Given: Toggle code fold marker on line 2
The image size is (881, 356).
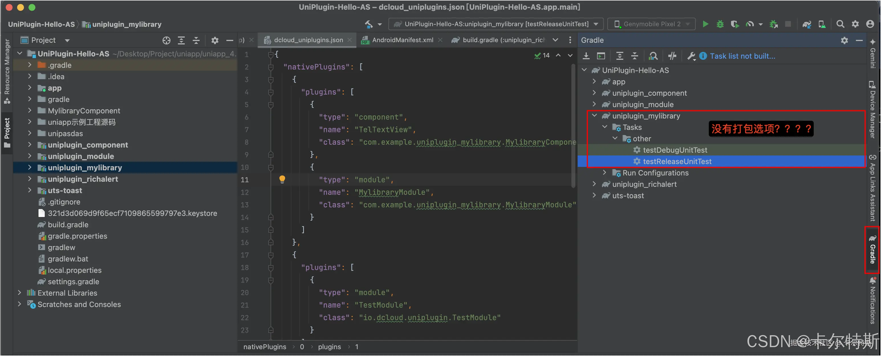Looking at the screenshot, I should click(271, 67).
